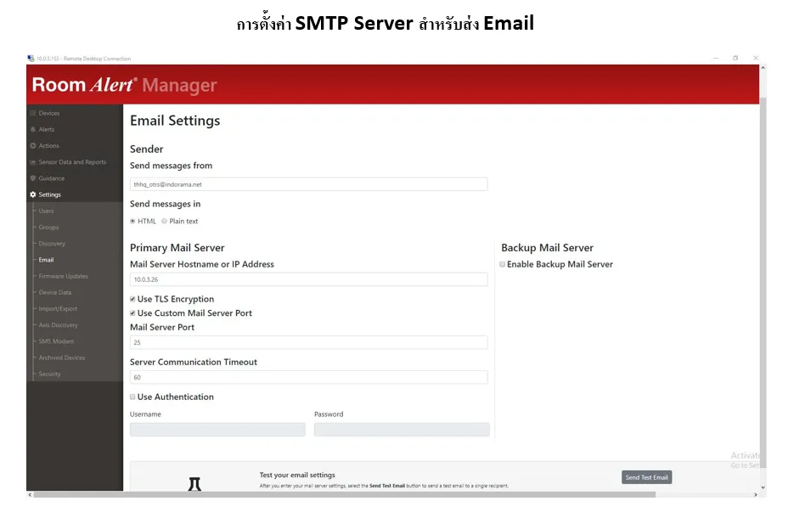Click the Guidance shield icon
794x518 pixels.
tap(33, 178)
